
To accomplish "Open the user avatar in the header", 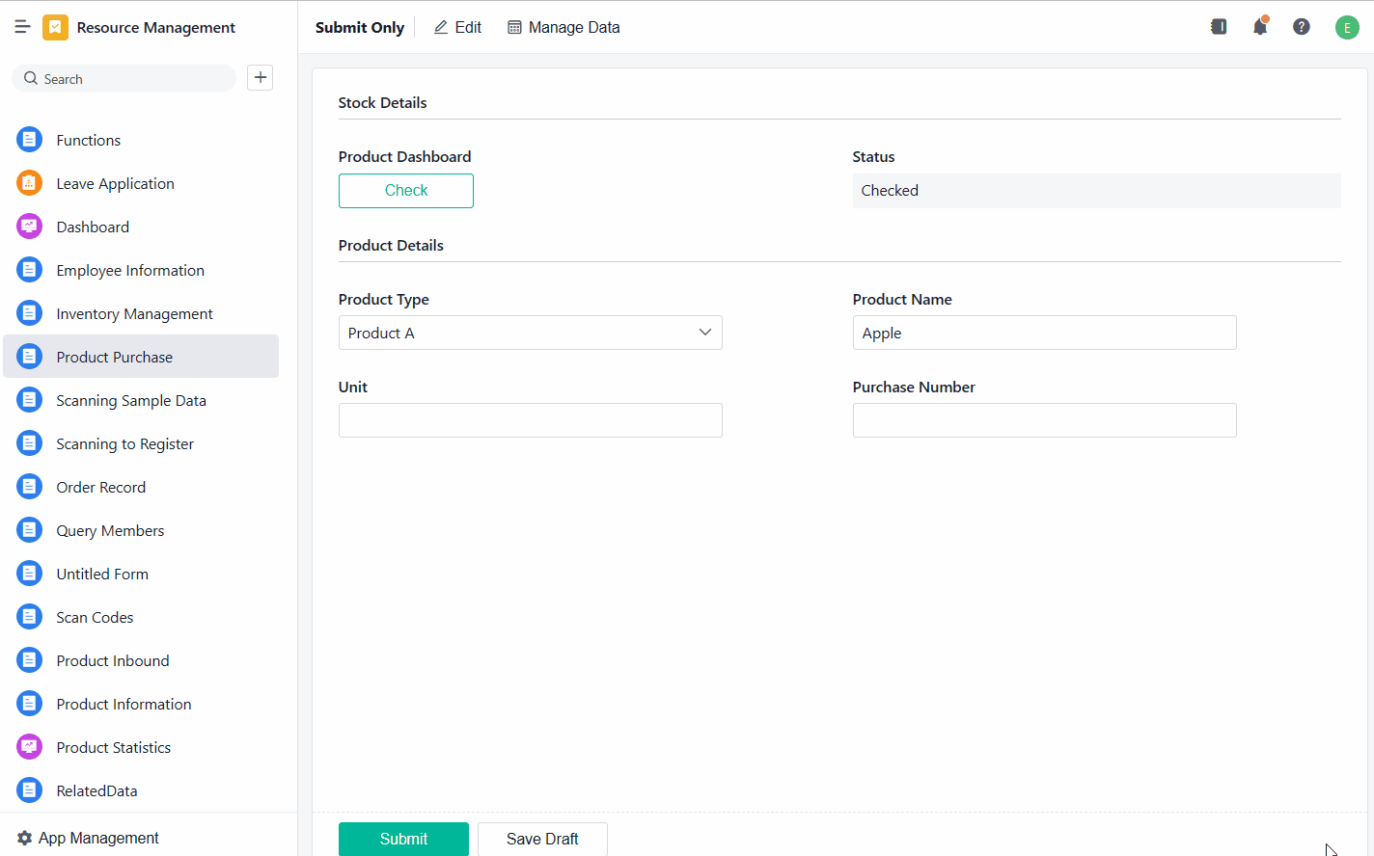I will (x=1347, y=28).
